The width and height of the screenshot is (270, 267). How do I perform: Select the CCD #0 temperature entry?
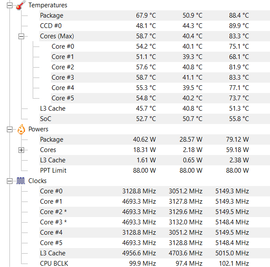point(50,26)
